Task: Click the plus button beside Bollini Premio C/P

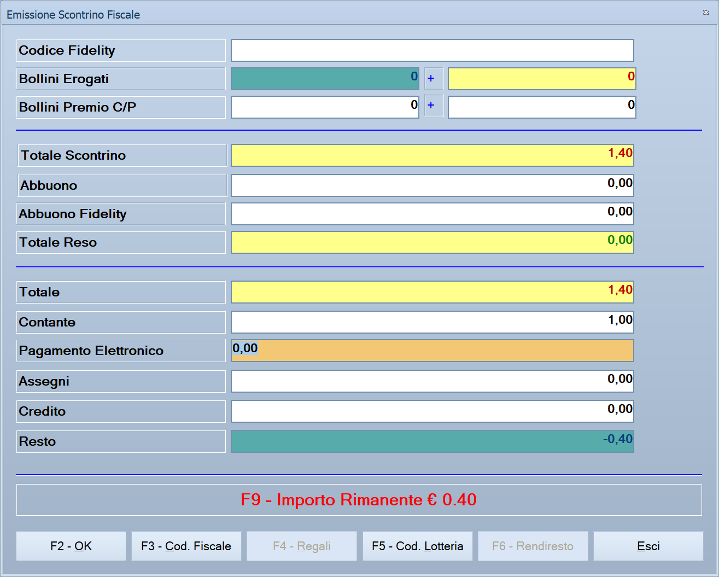Action: [434, 107]
